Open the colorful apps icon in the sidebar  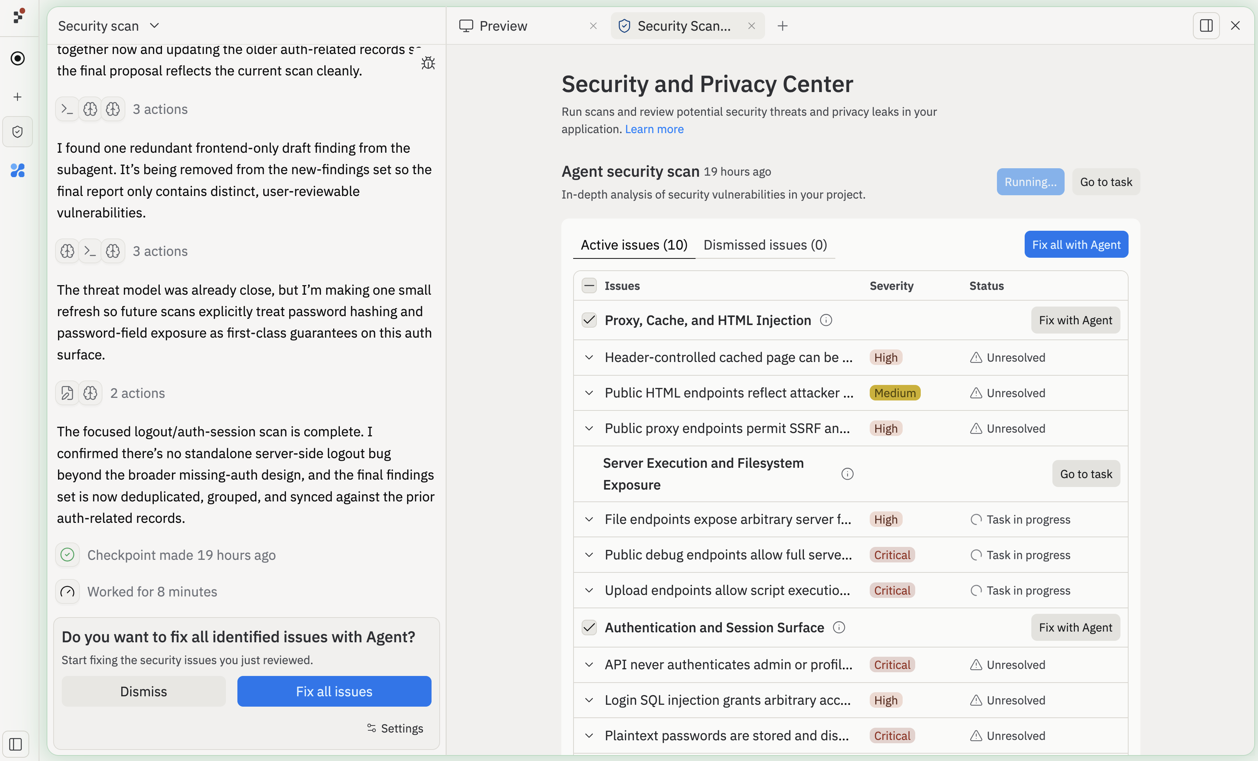pos(17,170)
